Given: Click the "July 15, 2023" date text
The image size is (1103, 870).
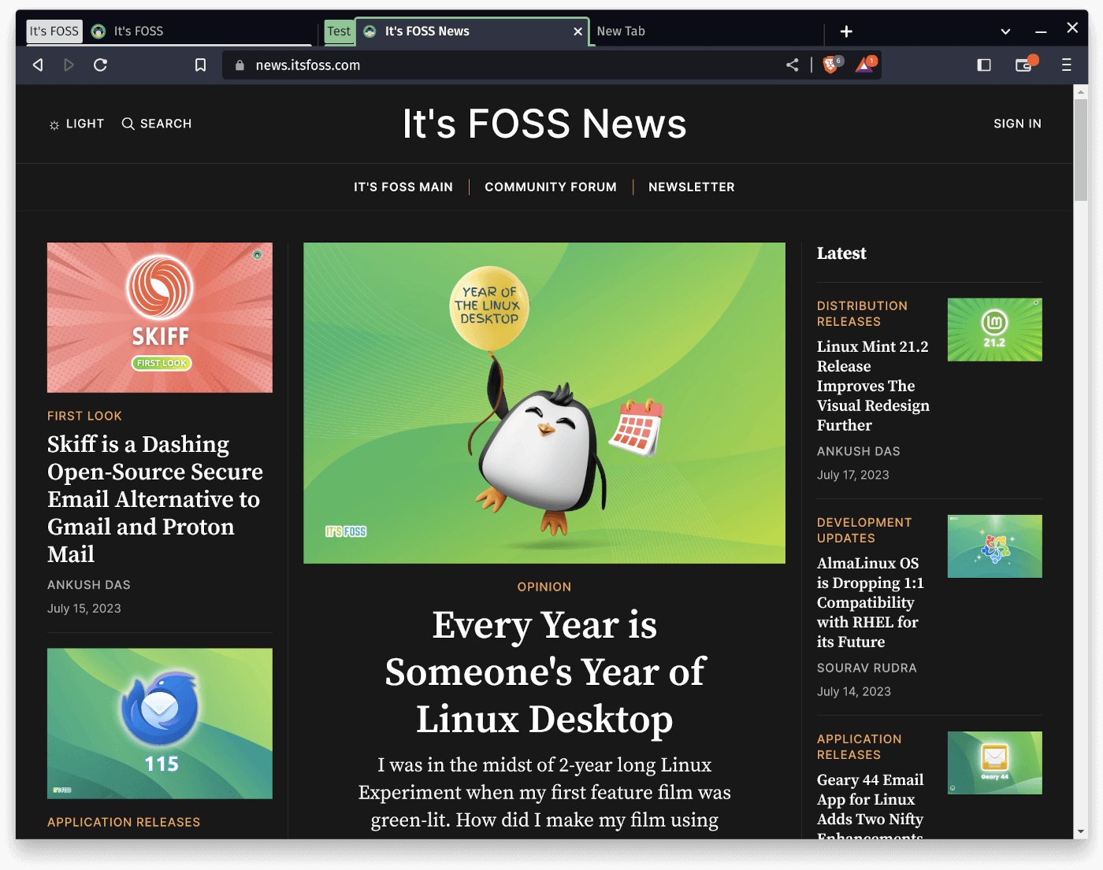Looking at the screenshot, I should (x=84, y=609).
